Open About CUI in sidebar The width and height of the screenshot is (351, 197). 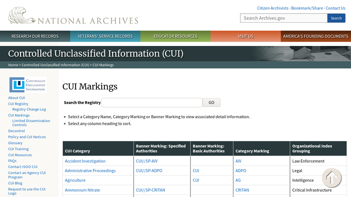pyautogui.click(x=17, y=98)
